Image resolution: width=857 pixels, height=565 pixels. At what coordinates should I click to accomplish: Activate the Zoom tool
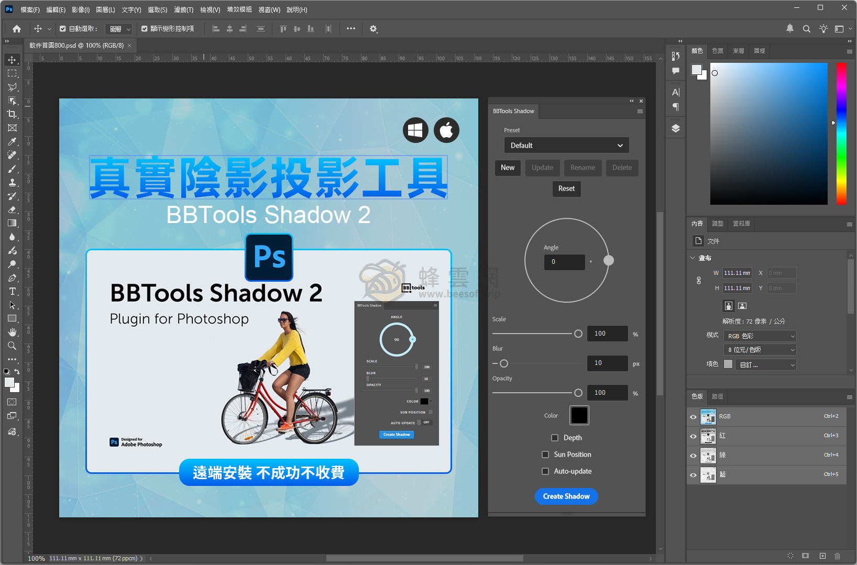[x=12, y=346]
